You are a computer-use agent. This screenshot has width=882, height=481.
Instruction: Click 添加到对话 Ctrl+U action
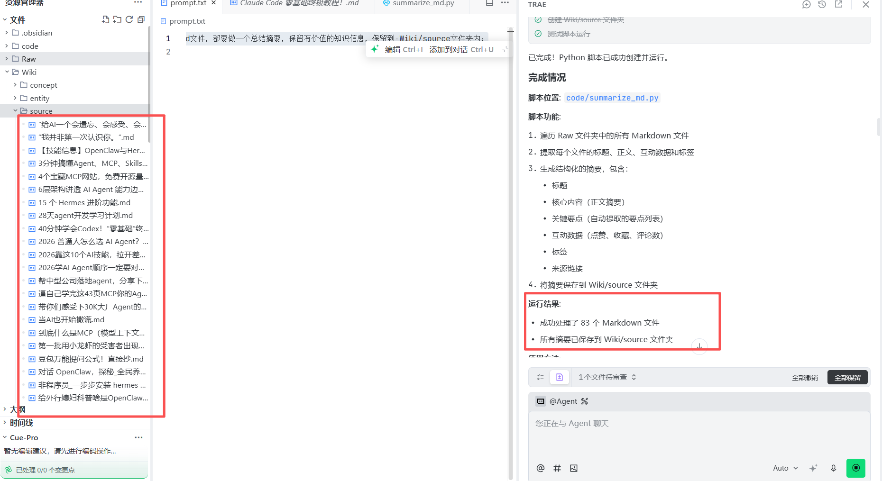point(461,49)
